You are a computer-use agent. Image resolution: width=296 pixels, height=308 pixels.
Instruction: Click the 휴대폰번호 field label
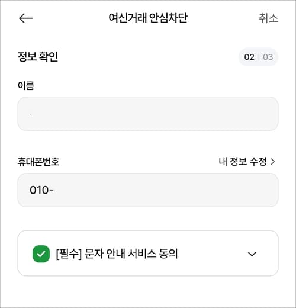38,162
